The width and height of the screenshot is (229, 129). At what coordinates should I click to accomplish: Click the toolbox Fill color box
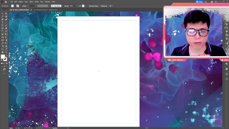click(x=3, y=57)
